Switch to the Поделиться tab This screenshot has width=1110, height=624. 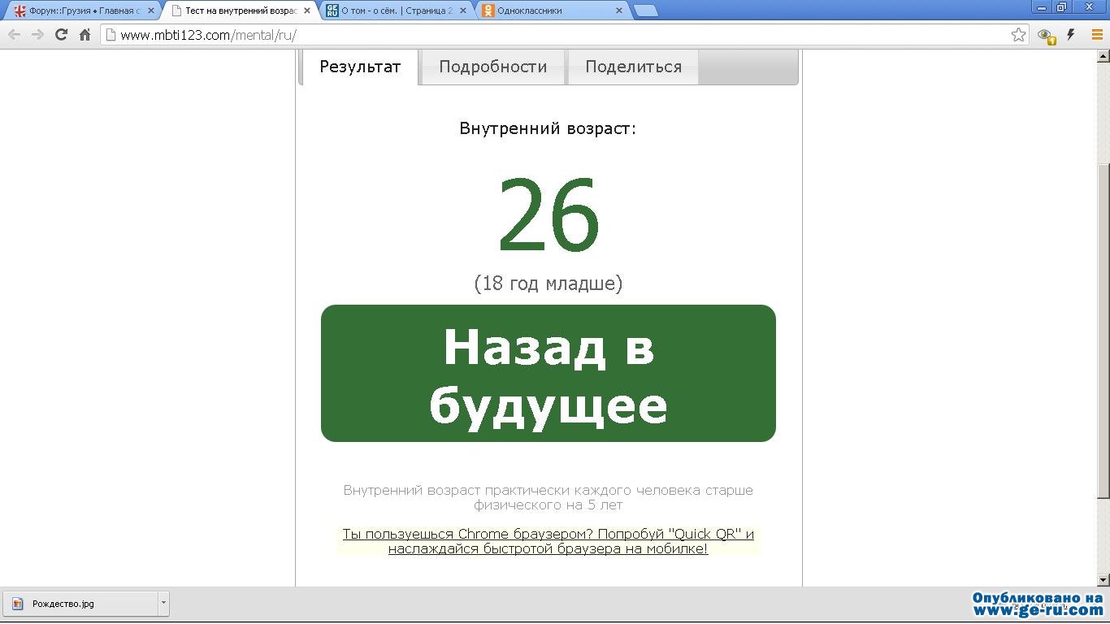(633, 67)
